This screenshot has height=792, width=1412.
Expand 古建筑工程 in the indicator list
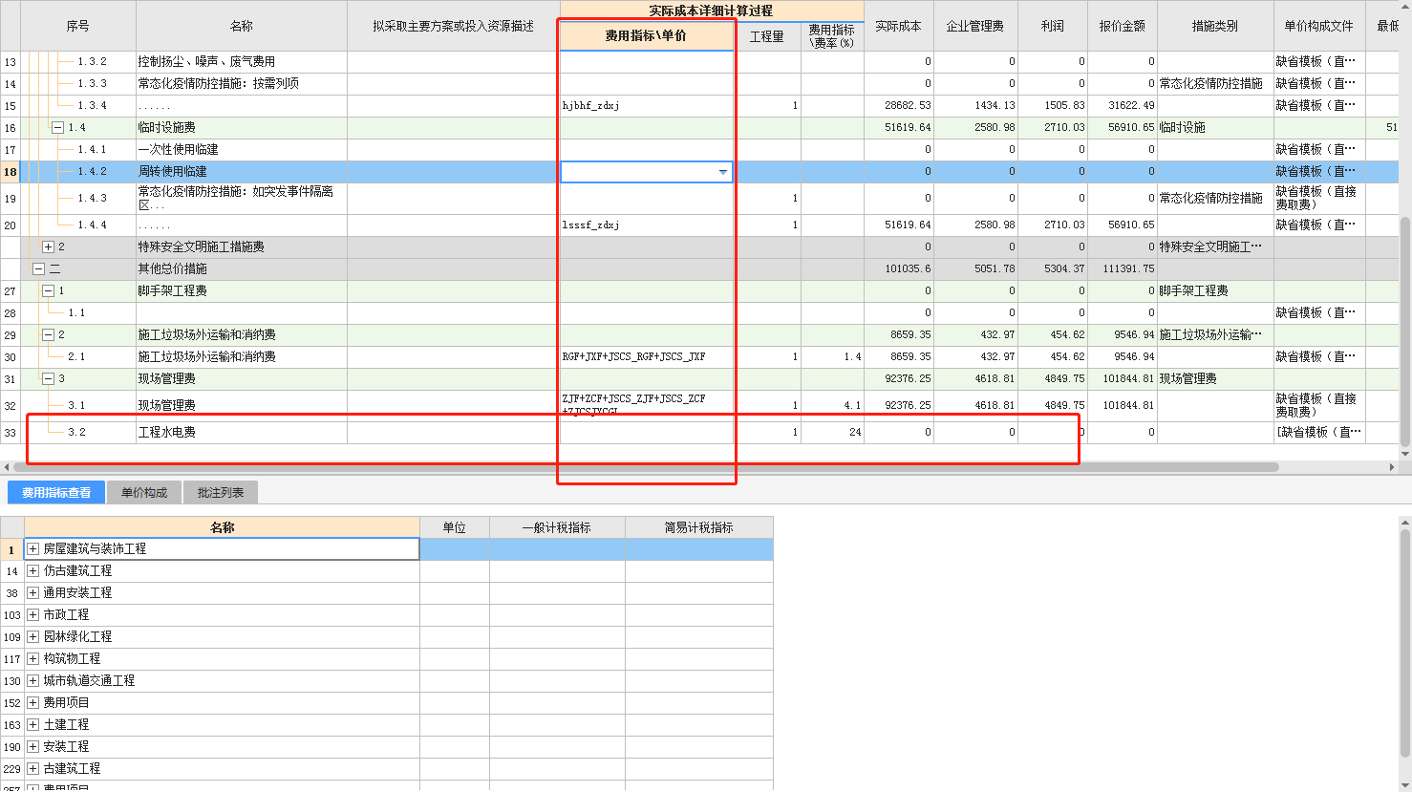[32, 769]
